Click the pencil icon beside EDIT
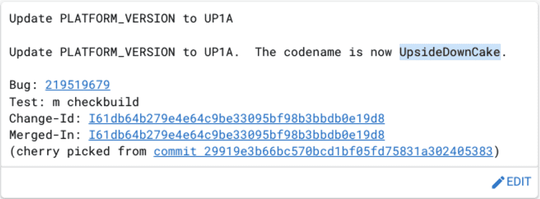Viewport: 540px width, 199px height. click(498, 182)
